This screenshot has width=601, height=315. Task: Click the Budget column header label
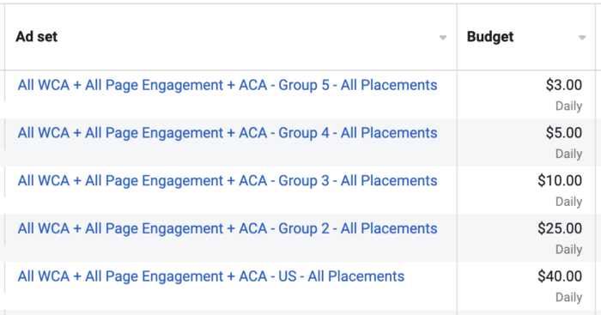click(490, 37)
